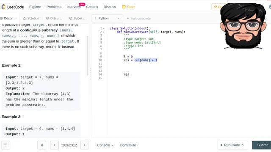This screenshot has width=271, height=152.
Task: Click the description panel scrollbar
Action: tap(88, 56)
